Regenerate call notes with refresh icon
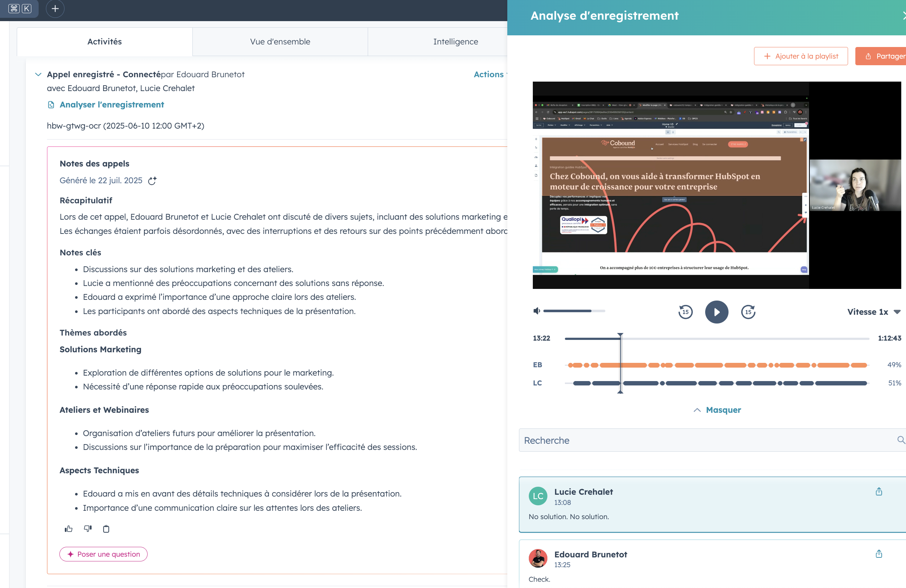 click(152, 181)
